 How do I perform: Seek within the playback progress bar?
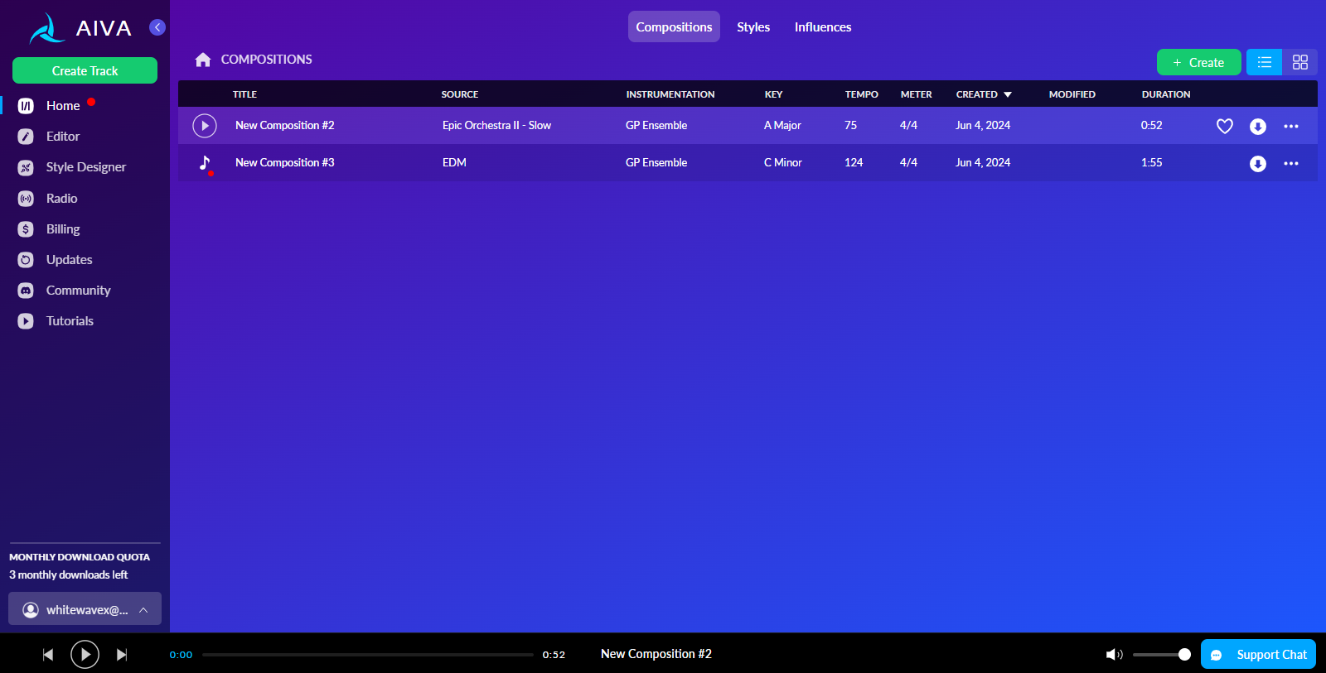[x=368, y=655]
